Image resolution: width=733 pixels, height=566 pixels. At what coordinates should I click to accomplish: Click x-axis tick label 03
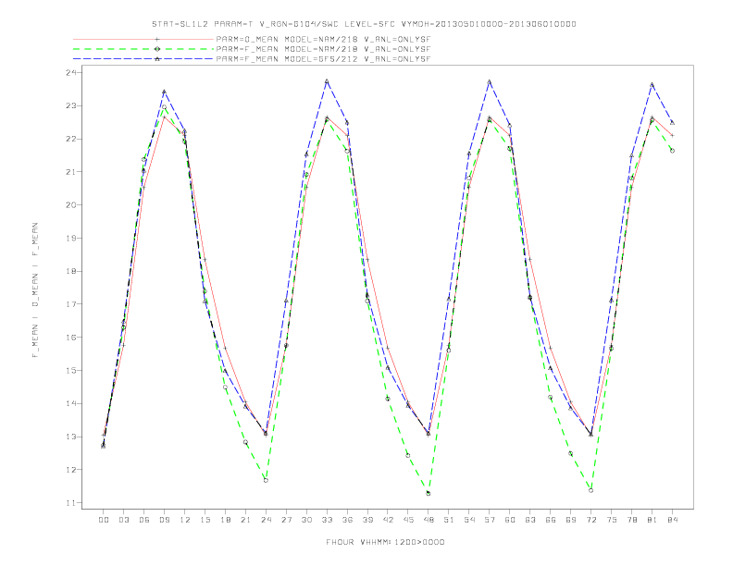[123, 520]
